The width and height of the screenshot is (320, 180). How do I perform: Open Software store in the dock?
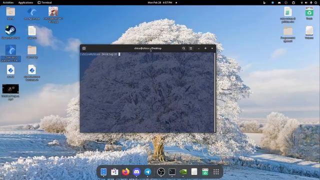pyautogui.click(x=114, y=172)
